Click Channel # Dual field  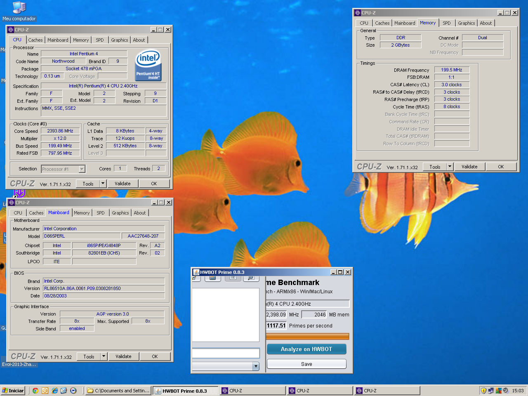483,38
